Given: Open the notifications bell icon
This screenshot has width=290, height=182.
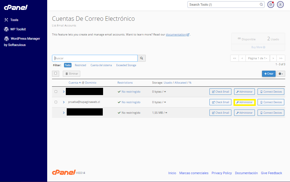Looking at the screenshot, I should [271, 5].
